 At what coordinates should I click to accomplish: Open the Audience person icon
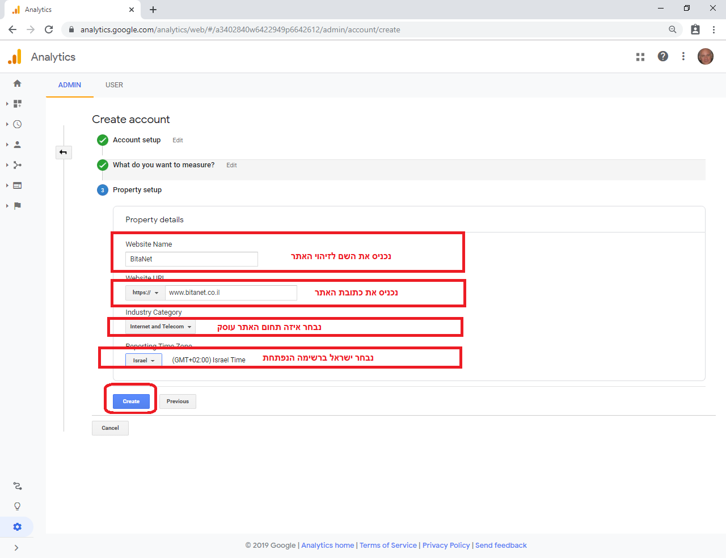[x=17, y=145]
